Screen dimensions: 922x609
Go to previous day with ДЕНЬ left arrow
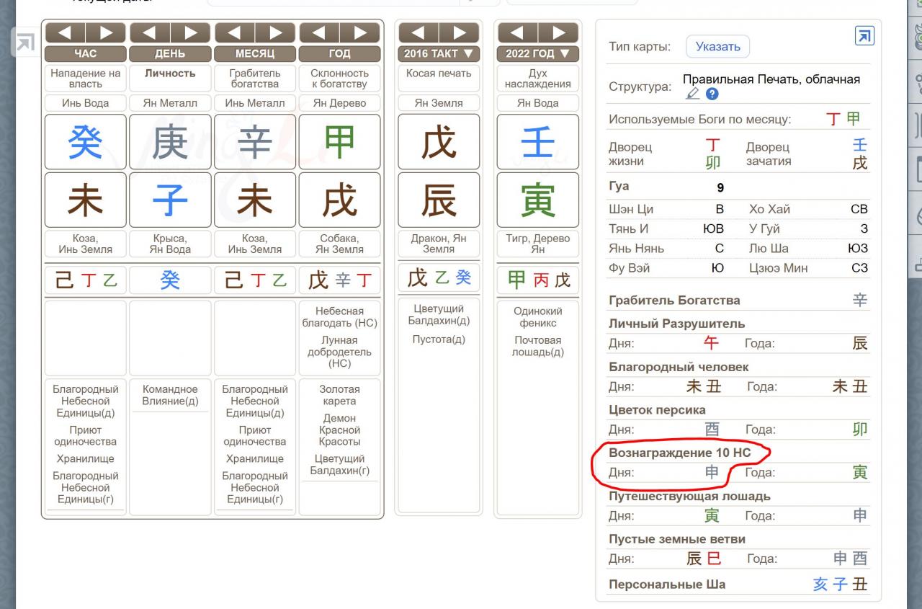[x=149, y=32]
